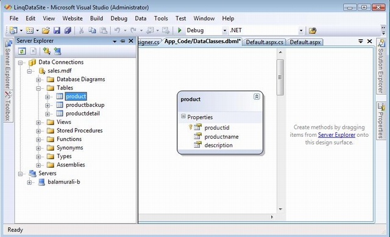The width and height of the screenshot is (390, 237).
Task: Open the Build menu
Action: pos(96,18)
